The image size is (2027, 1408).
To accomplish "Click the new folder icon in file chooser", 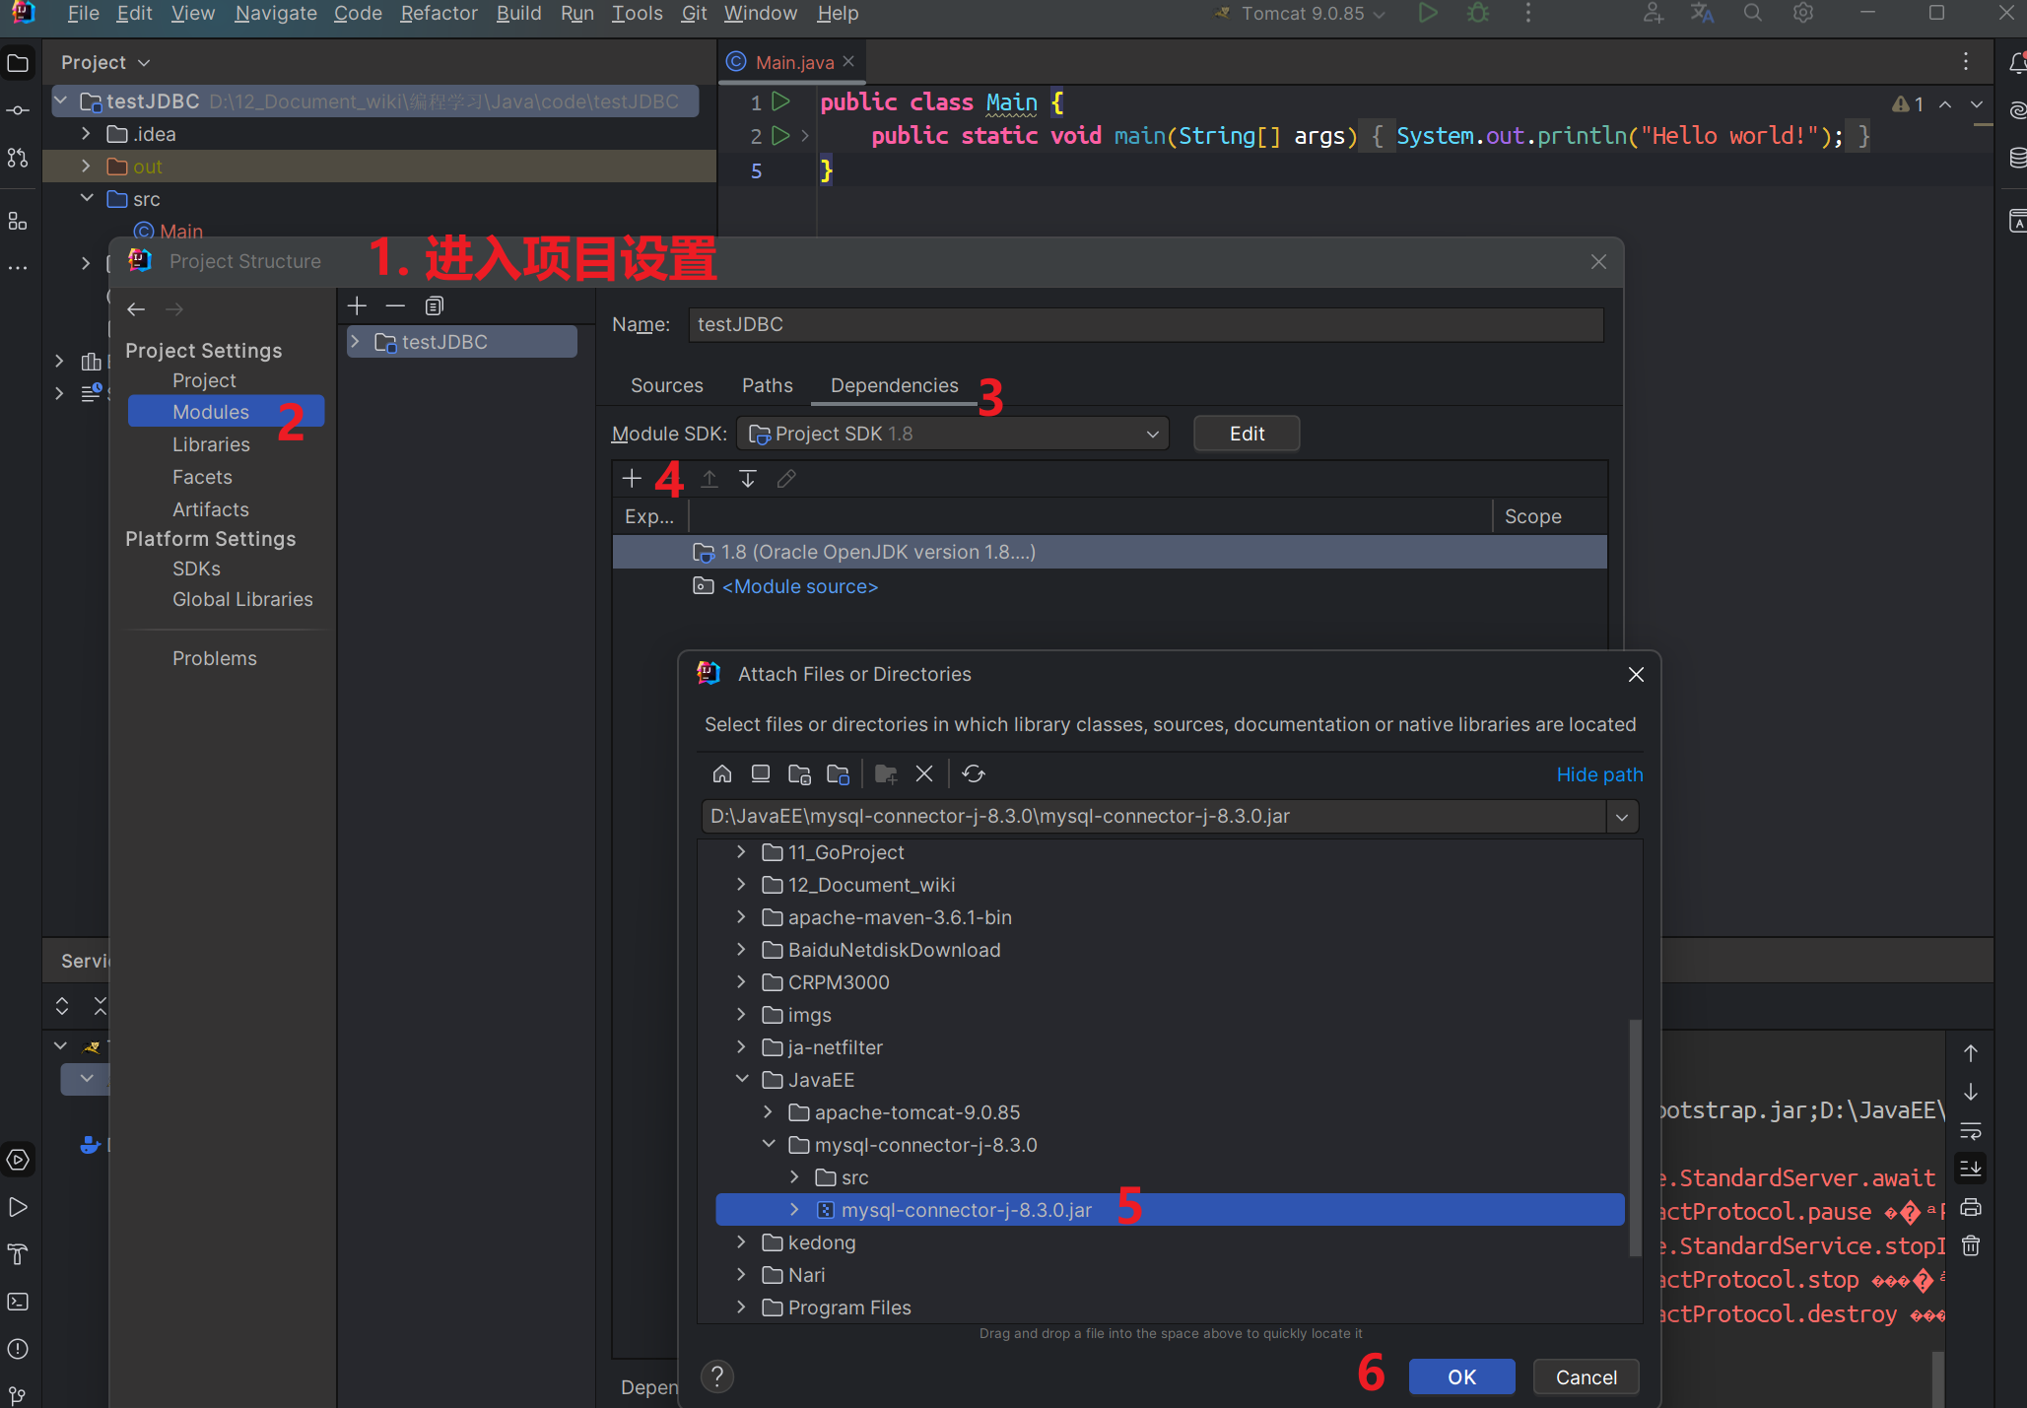I will point(886,774).
